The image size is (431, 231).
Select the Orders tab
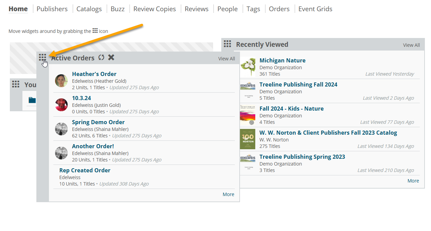pyautogui.click(x=279, y=9)
